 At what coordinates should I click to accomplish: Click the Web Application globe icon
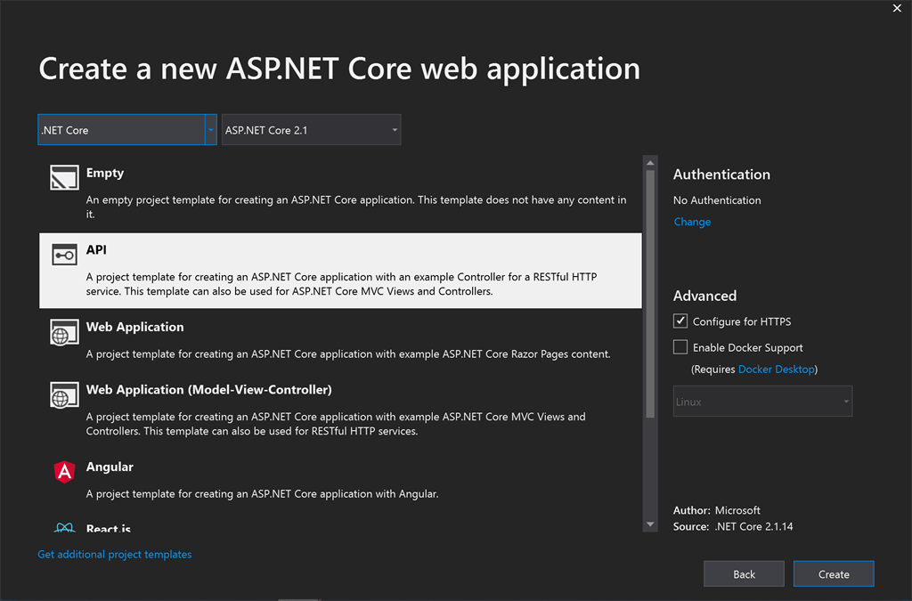coord(64,333)
